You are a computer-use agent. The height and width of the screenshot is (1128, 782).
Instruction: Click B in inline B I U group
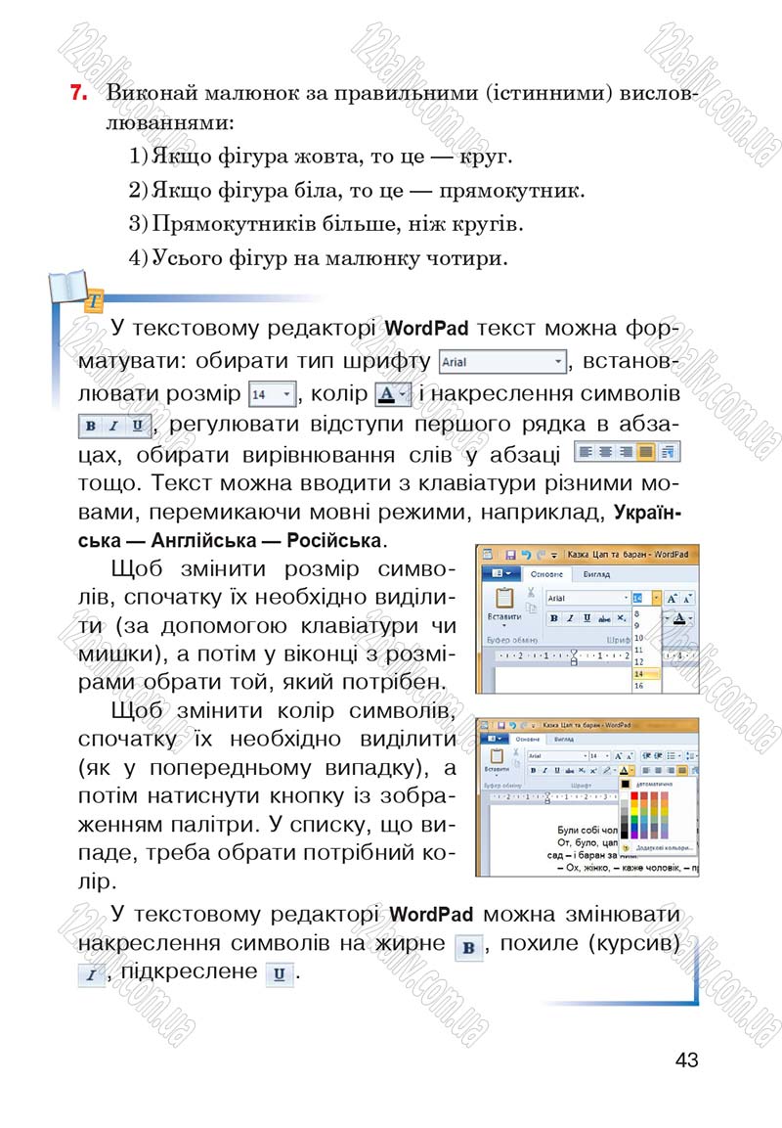pos(91,426)
